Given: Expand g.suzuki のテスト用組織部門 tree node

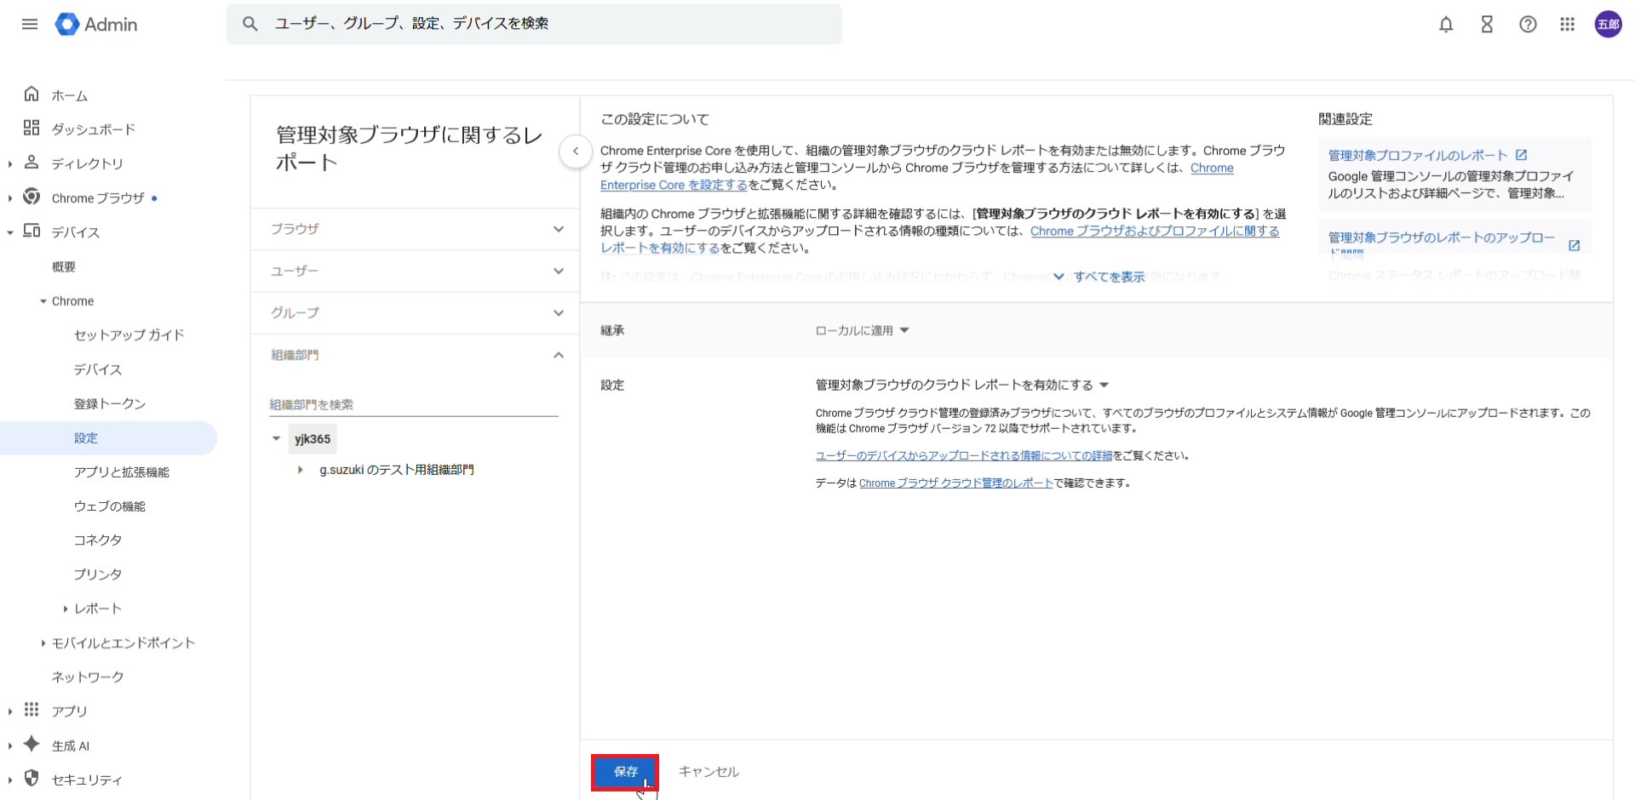Looking at the screenshot, I should [300, 470].
